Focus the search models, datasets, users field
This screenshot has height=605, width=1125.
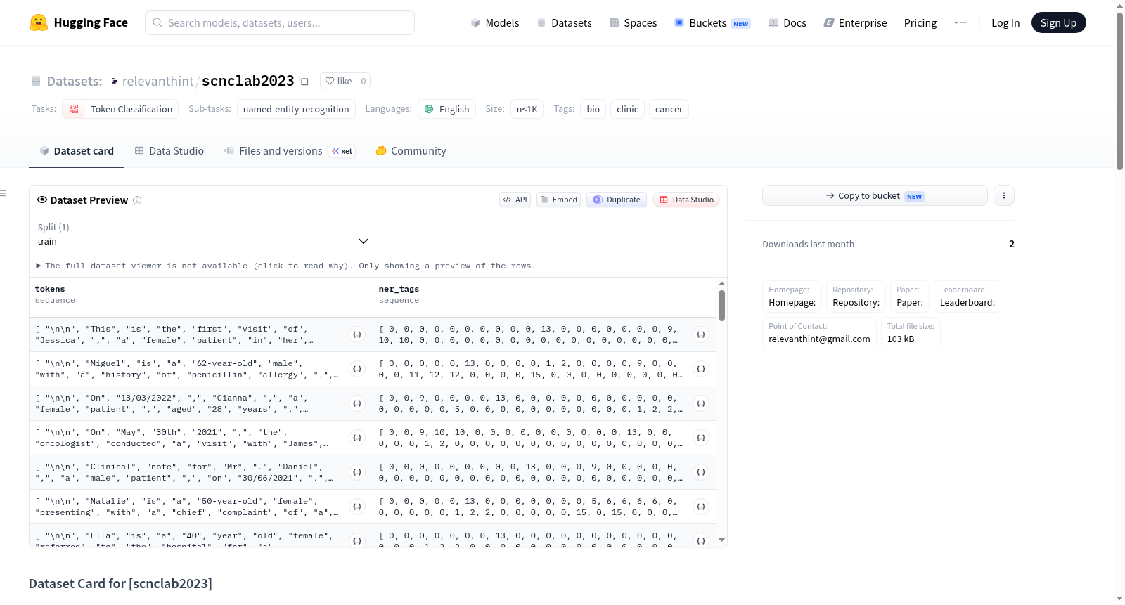pos(280,22)
